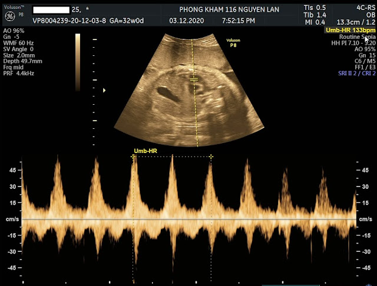The height and width of the screenshot is (286, 377).
Task: Click the TIb 1.4 thermal index value
Action: click(x=315, y=15)
